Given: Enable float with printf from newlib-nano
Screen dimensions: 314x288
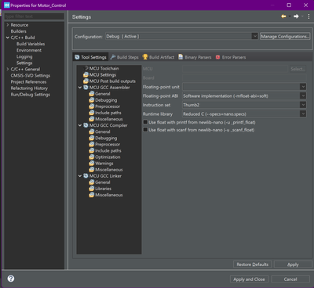Looking at the screenshot, I should click(145, 122).
